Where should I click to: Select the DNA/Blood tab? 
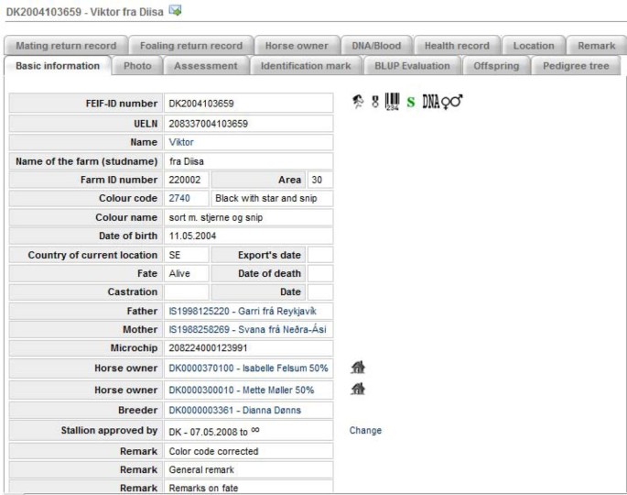[x=376, y=46]
